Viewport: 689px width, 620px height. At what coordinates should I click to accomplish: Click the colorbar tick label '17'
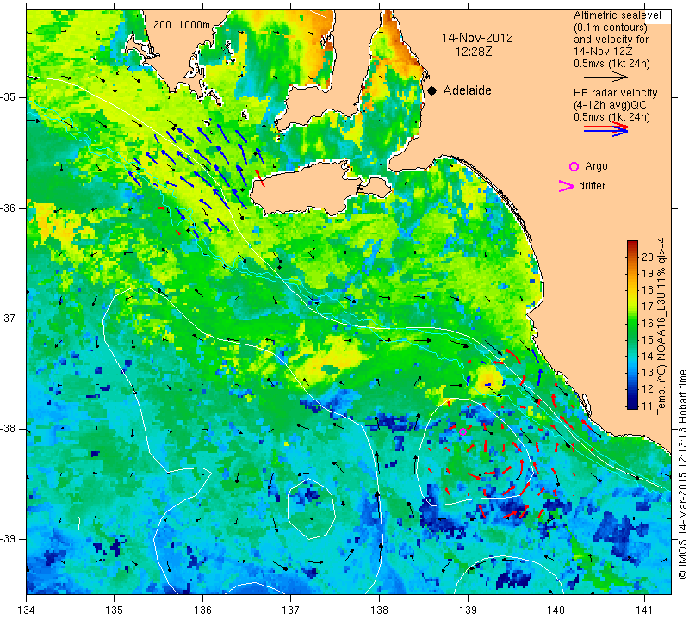click(648, 307)
